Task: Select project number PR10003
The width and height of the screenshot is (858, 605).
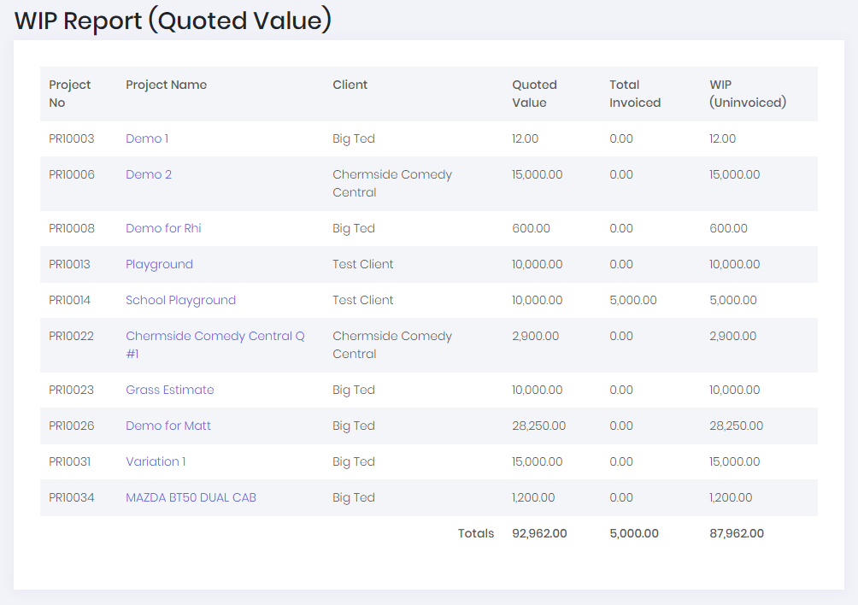Action: [x=72, y=138]
